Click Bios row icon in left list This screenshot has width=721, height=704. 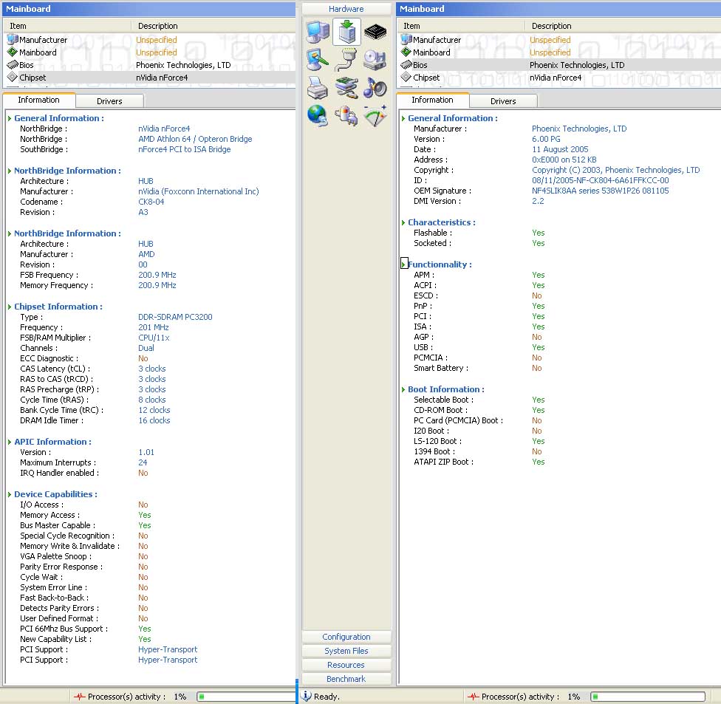click(x=13, y=65)
